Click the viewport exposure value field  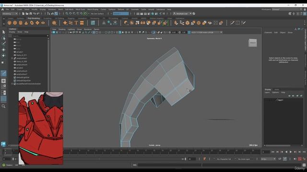pyautogui.click(x=174, y=32)
